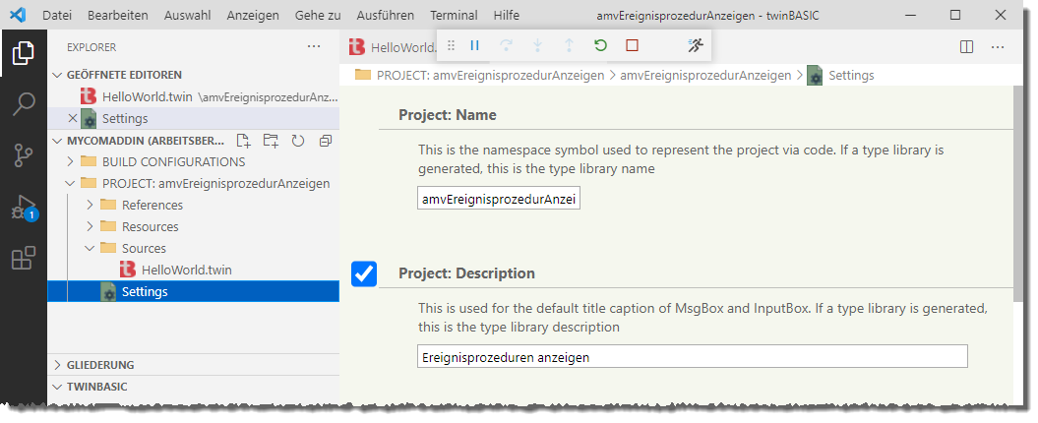Click the Project Name input field
The width and height of the screenshot is (1038, 423).
pyautogui.click(x=499, y=199)
